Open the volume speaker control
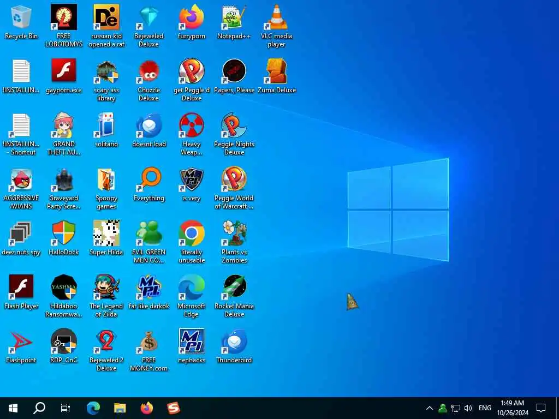This screenshot has width=559, height=419. [468, 408]
